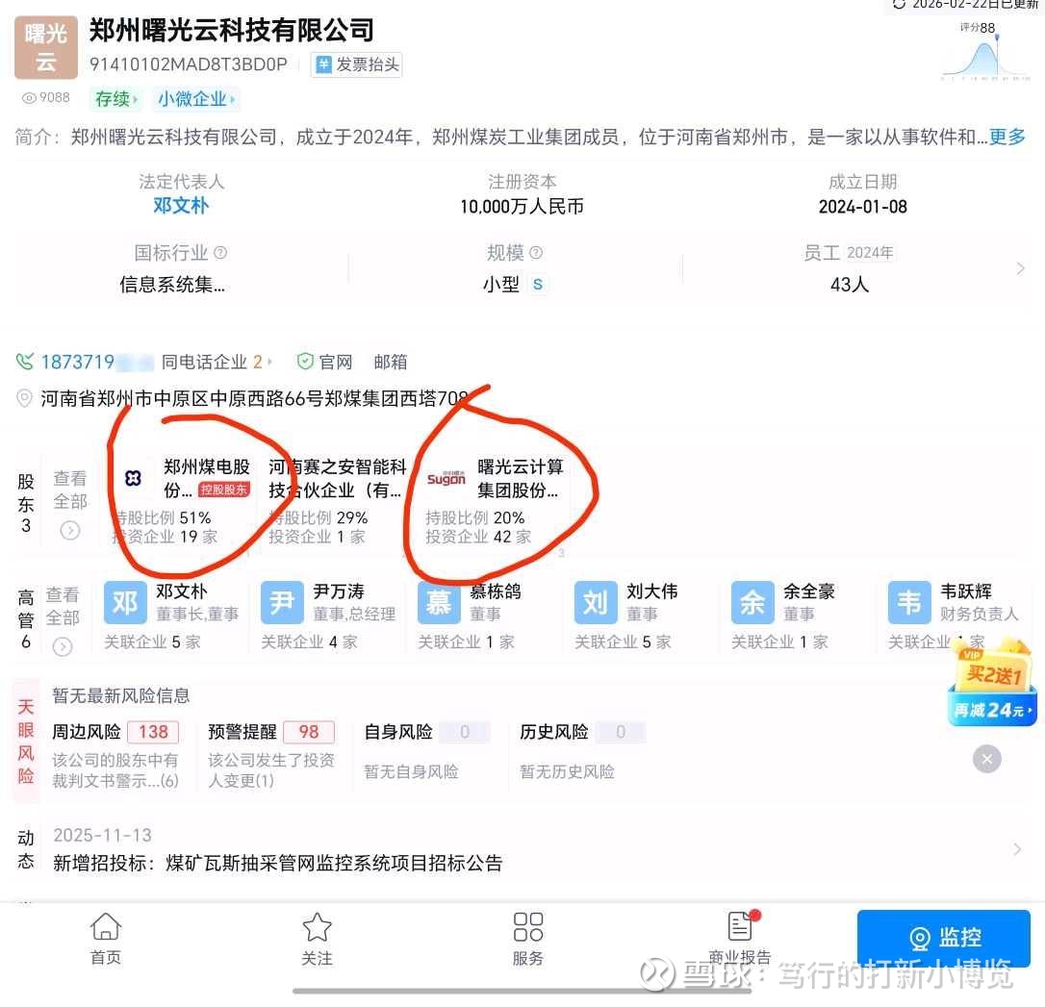Expand the 存续 status tag

(x=116, y=99)
